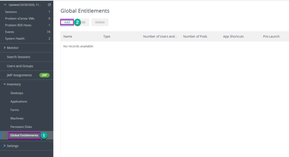Sort by the Name column header

click(x=68, y=36)
